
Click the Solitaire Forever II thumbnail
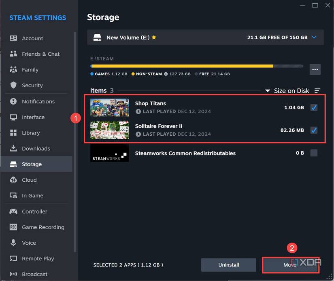[x=109, y=130]
